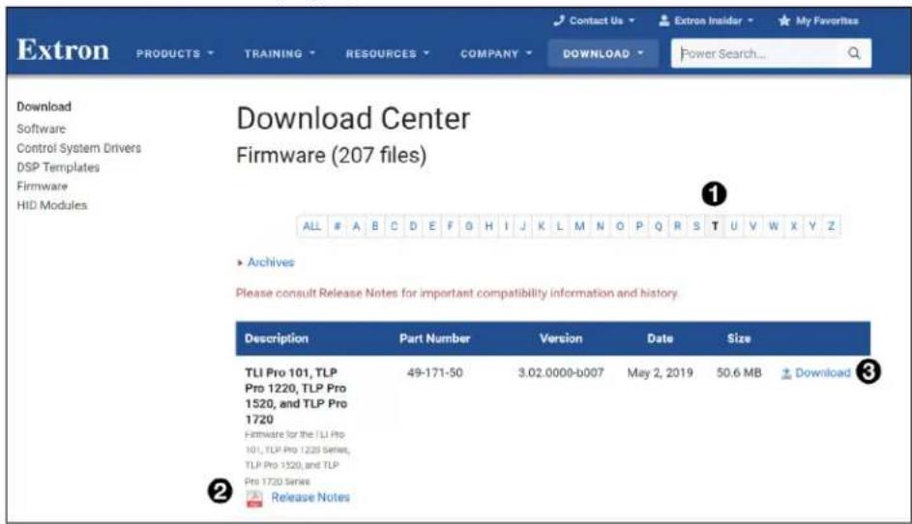Filter firmware list by letter B
The height and width of the screenshot is (524, 912).
[x=375, y=226]
